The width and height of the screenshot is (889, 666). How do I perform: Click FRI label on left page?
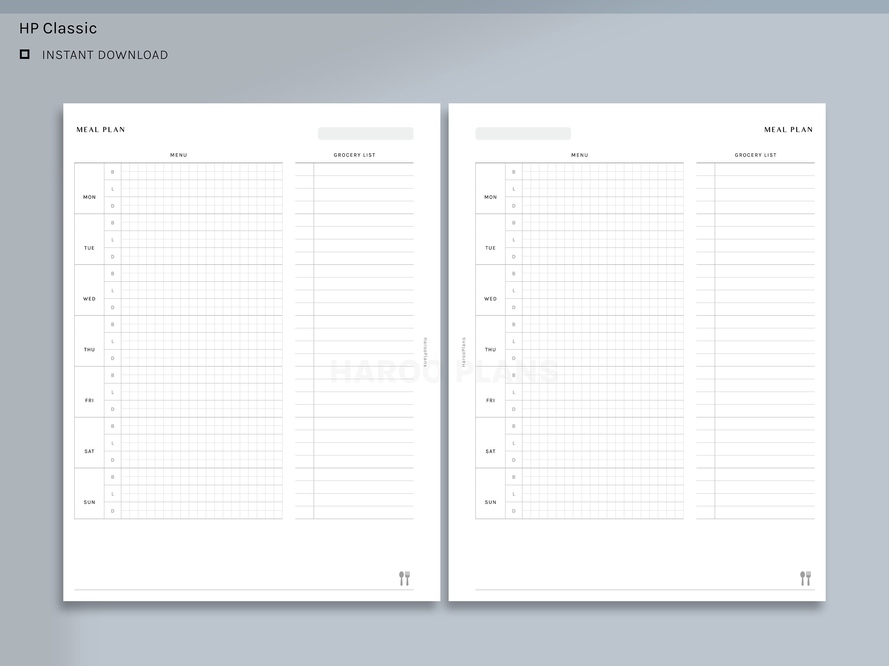(x=89, y=401)
